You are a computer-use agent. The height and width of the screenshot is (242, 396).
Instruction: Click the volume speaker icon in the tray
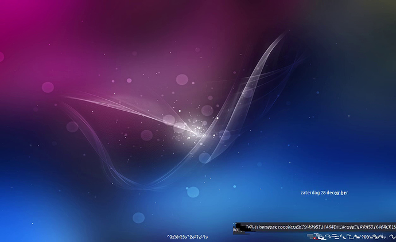point(383,237)
